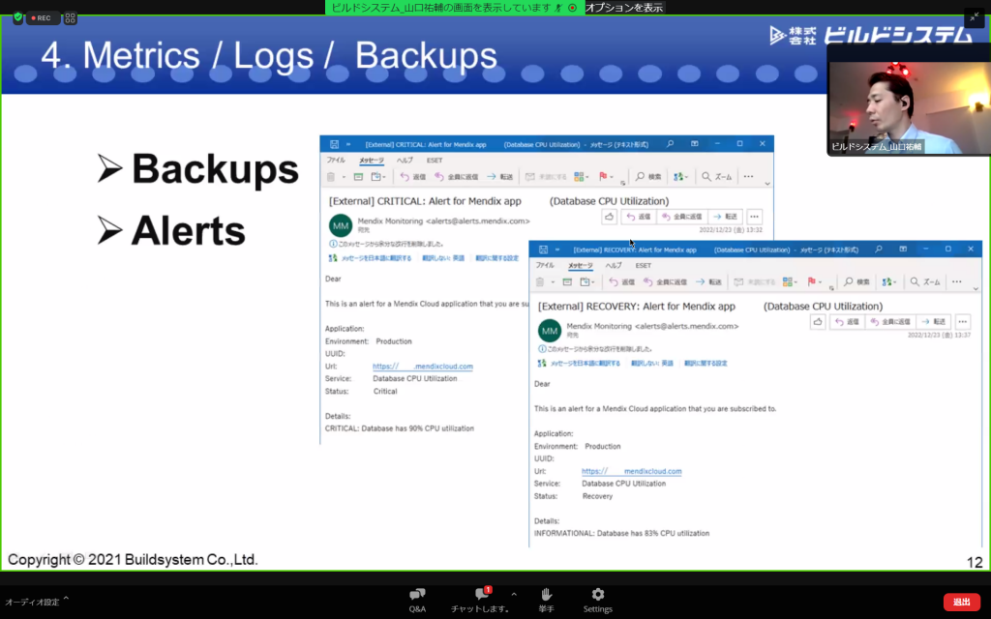Switch layout with the grid view icon
991x619 pixels.
(71, 17)
